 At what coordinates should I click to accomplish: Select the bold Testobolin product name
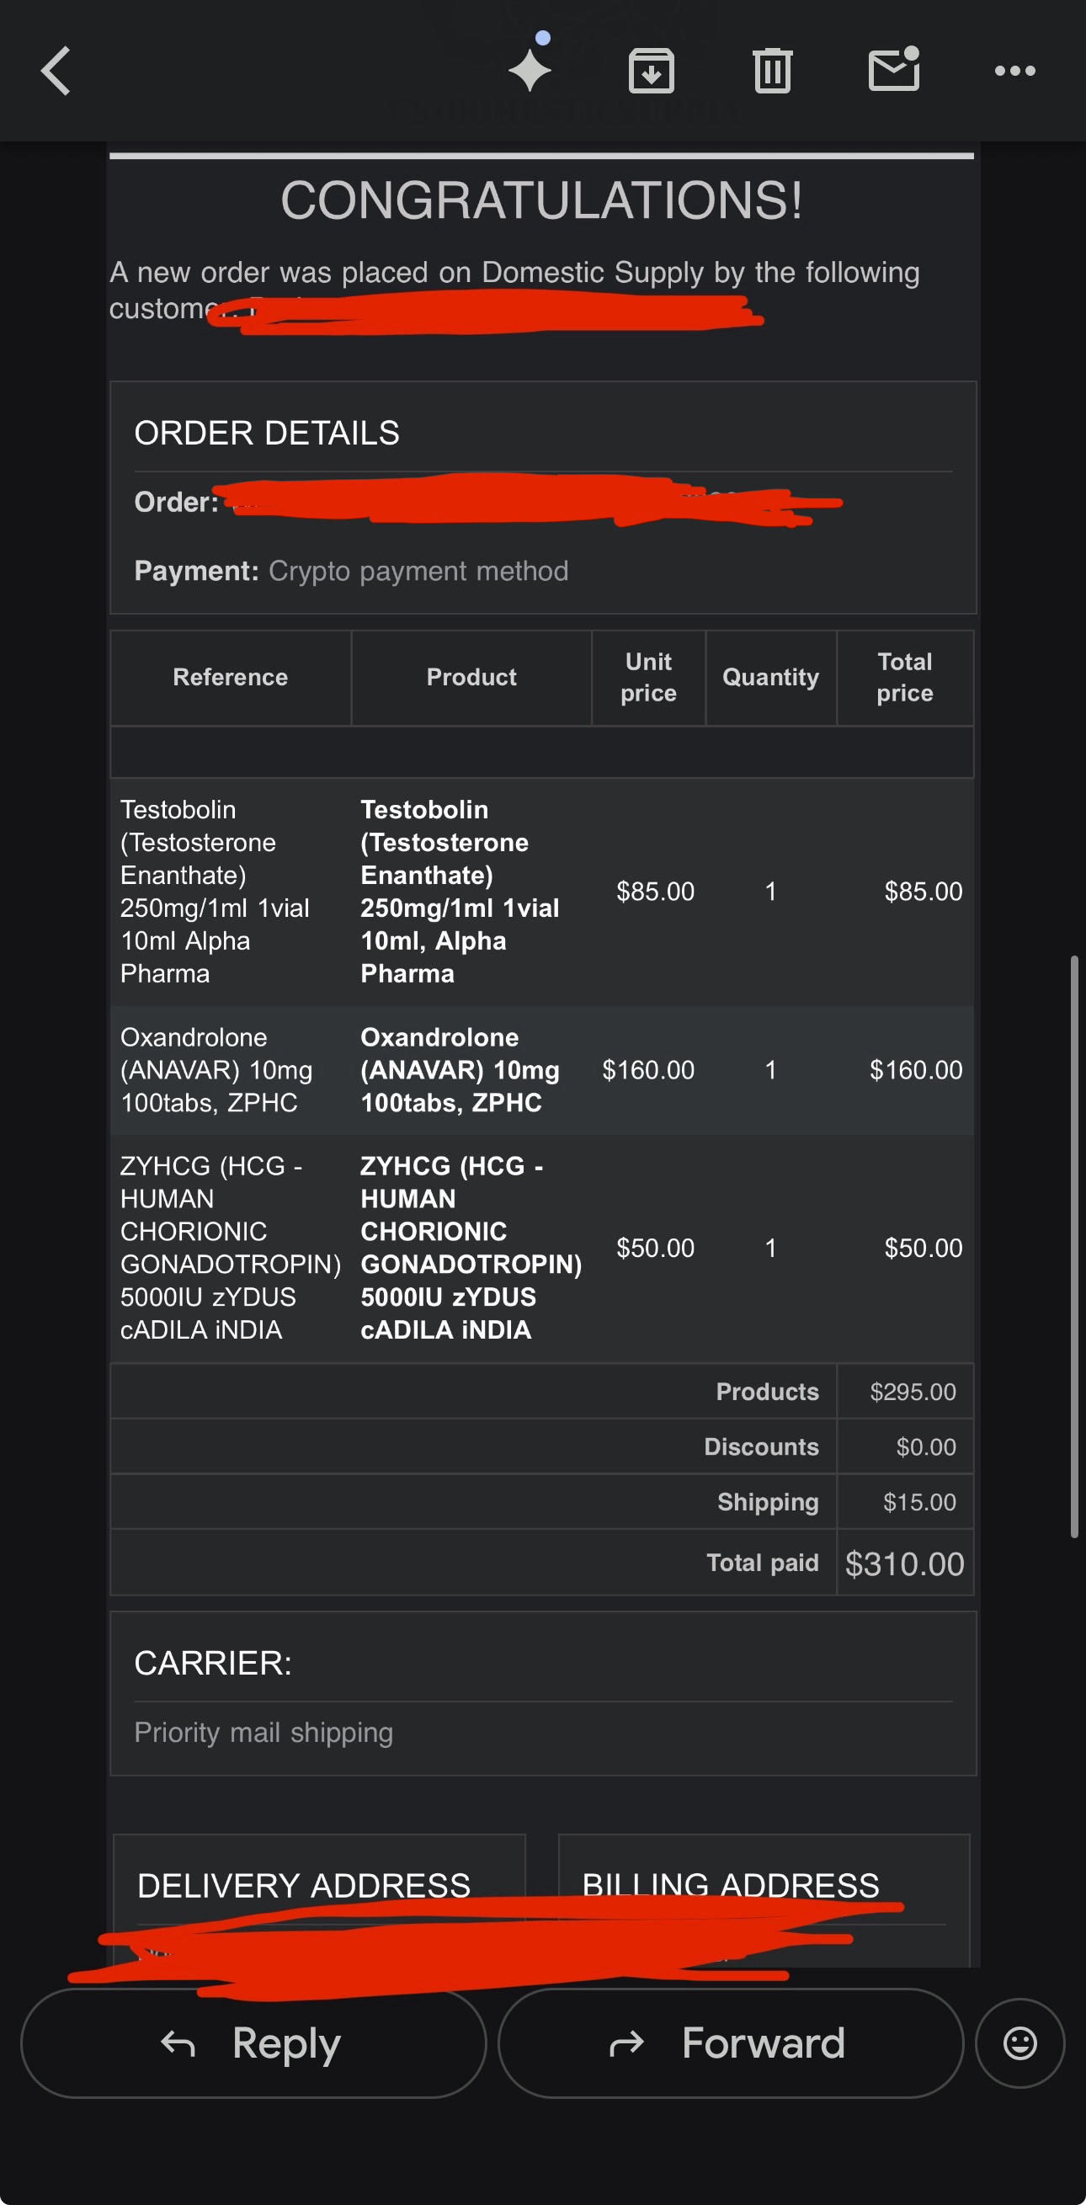[460, 891]
